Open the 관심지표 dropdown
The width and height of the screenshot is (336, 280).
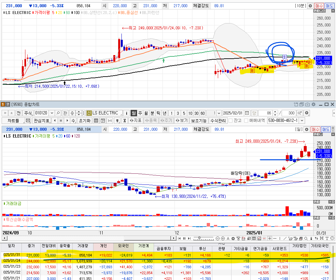42,121
